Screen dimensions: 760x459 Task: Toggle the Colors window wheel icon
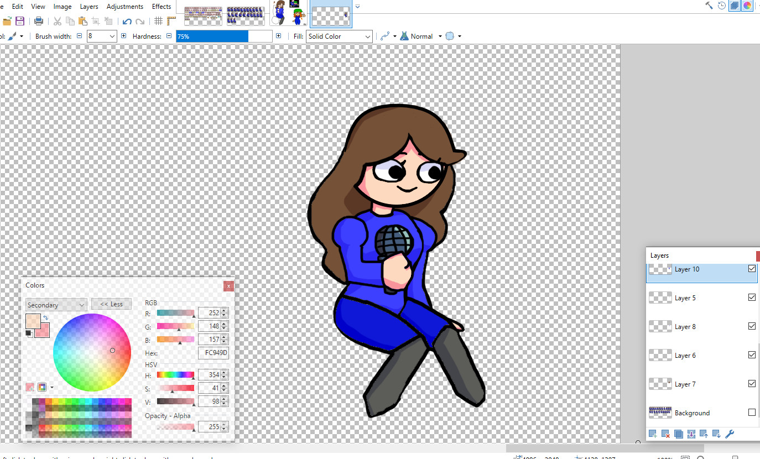(747, 6)
